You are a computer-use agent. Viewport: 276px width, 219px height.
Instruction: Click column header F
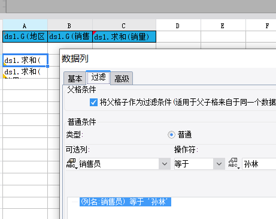[x=261, y=26]
